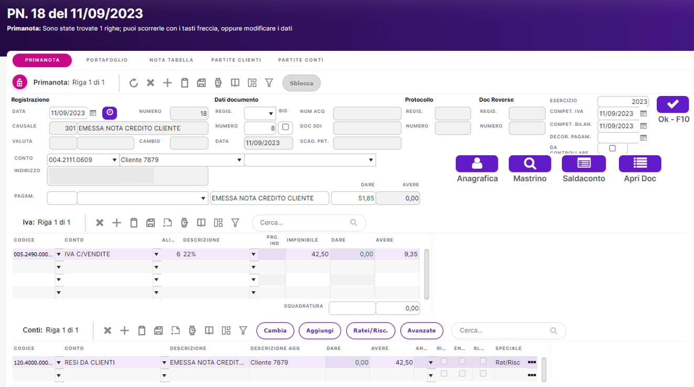
Task: Click the book icon in the Primanota toolbar
Action: click(x=235, y=83)
